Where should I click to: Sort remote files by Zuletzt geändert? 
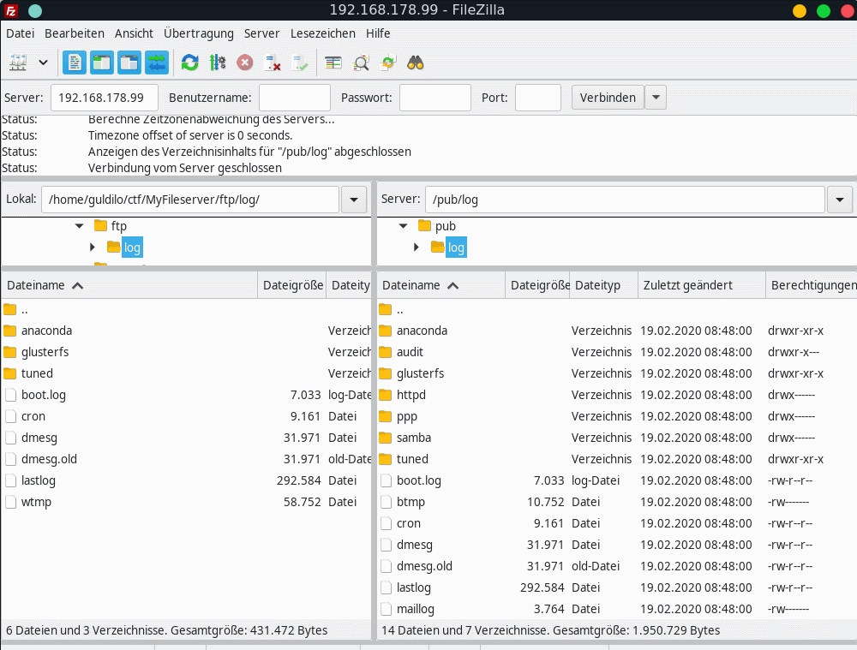tap(702, 285)
